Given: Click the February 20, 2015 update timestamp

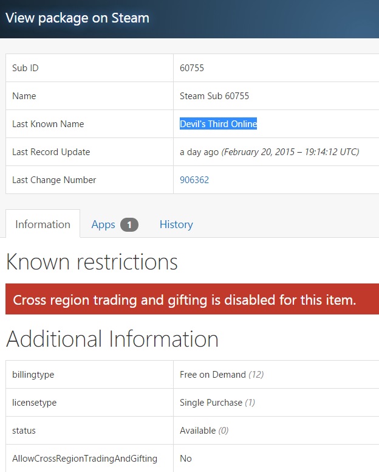Looking at the screenshot, I should [x=290, y=152].
